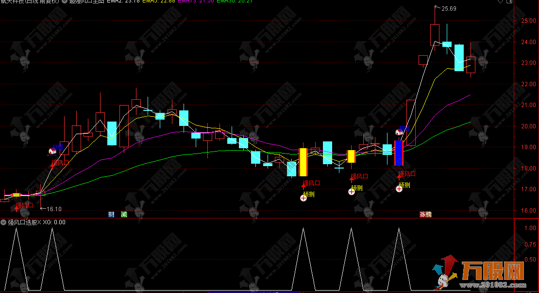Click the 25.69 high price label
The height and width of the screenshot is (293, 539).
click(x=449, y=9)
